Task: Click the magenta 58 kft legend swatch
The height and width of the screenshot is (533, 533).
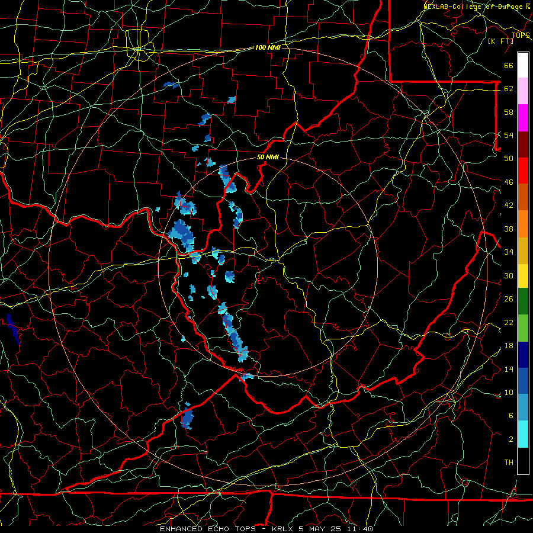Action: tap(523, 118)
